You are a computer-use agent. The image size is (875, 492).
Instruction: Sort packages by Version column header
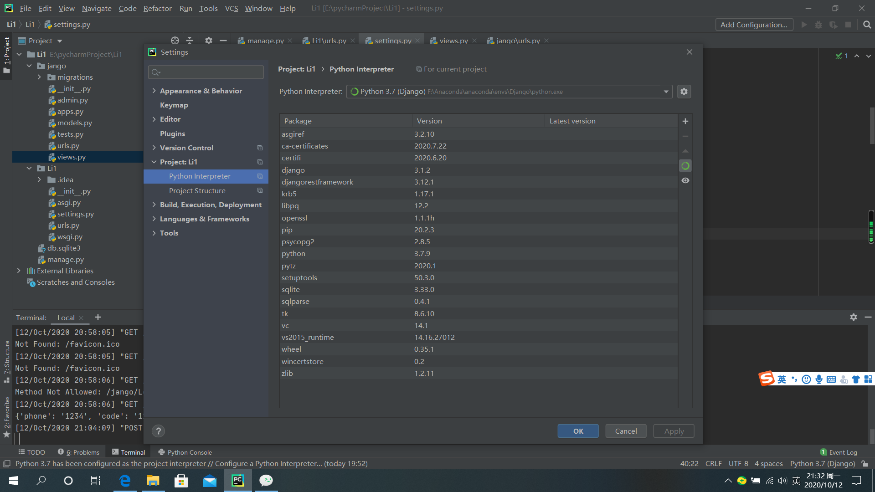[x=478, y=121]
